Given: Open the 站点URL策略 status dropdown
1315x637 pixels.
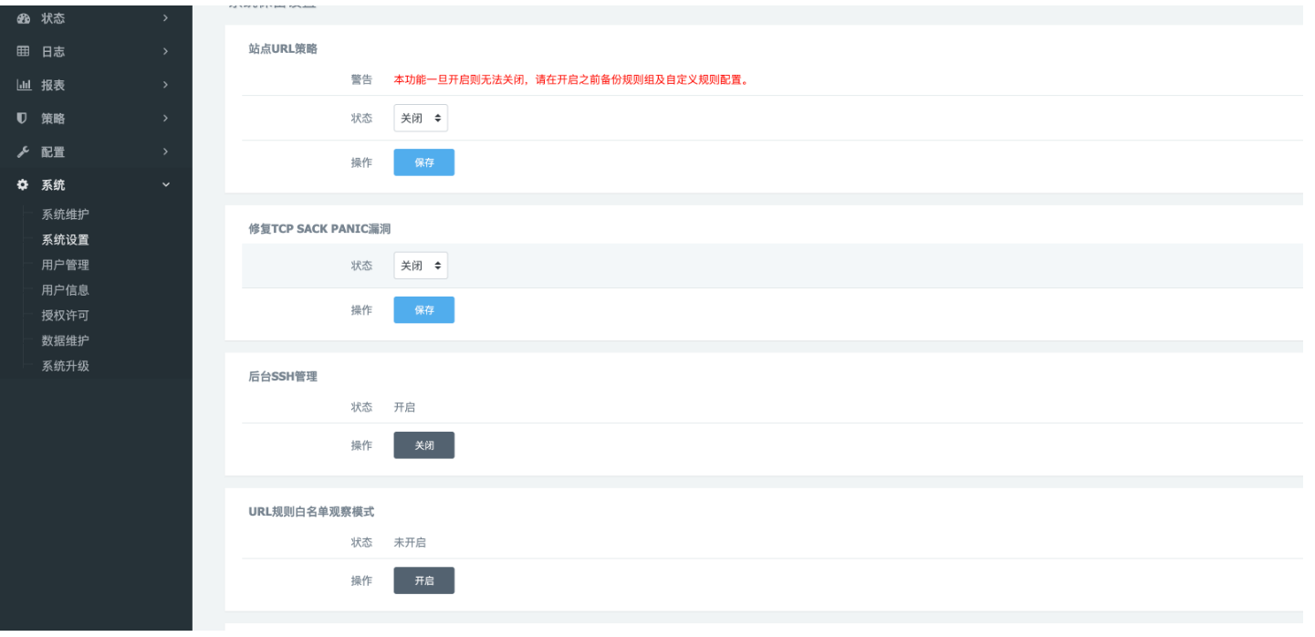Looking at the screenshot, I should click(x=421, y=118).
